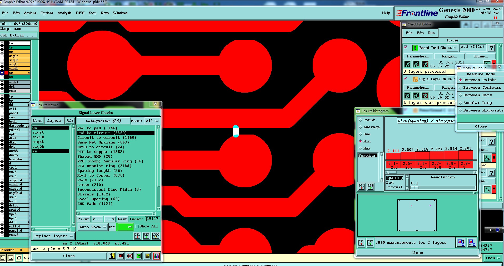
Task: Toggle the Show All checkbox
Action: pos(137,226)
